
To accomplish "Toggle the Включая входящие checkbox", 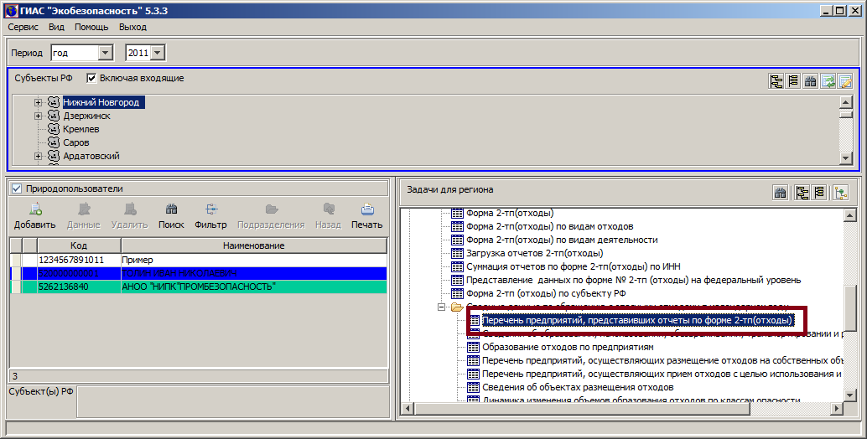I will point(92,79).
